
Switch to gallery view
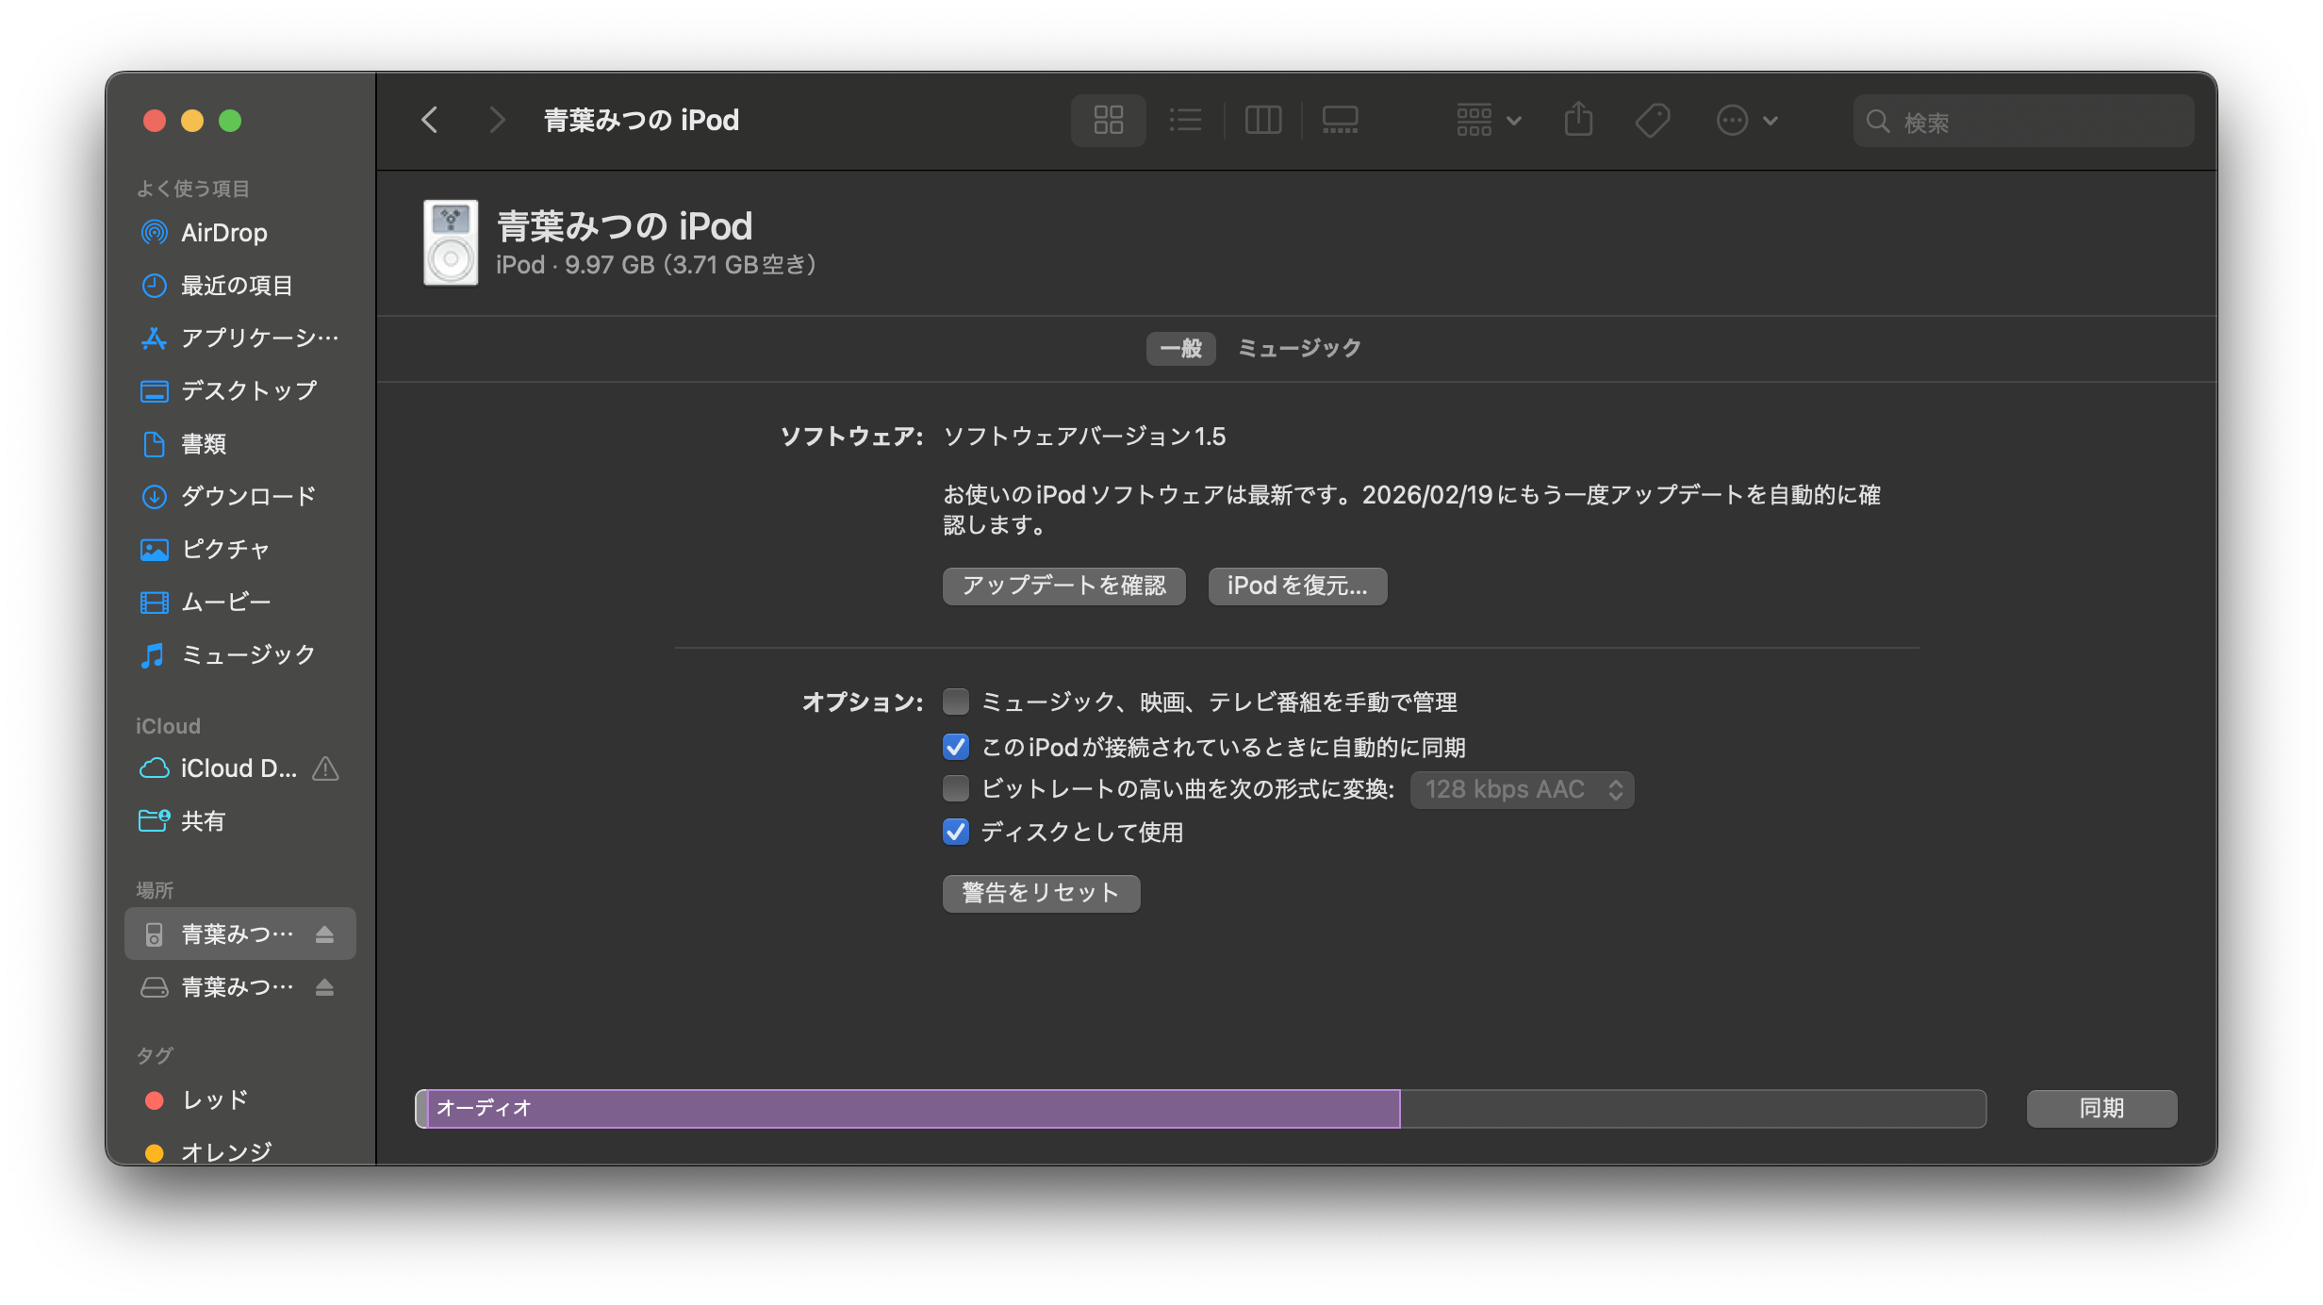tap(1340, 121)
